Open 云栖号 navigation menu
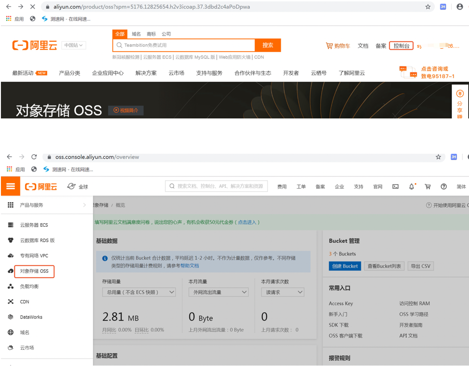 (x=319, y=73)
